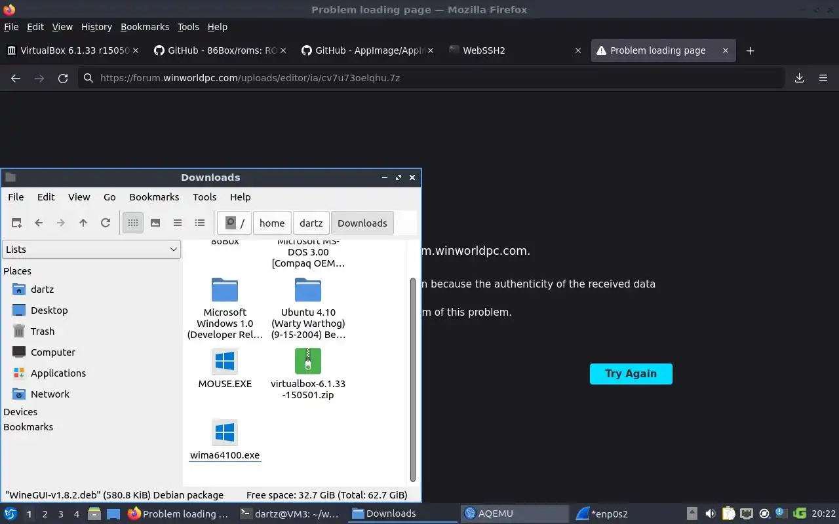
Task: Open Firefox History menu
Action: [96, 27]
